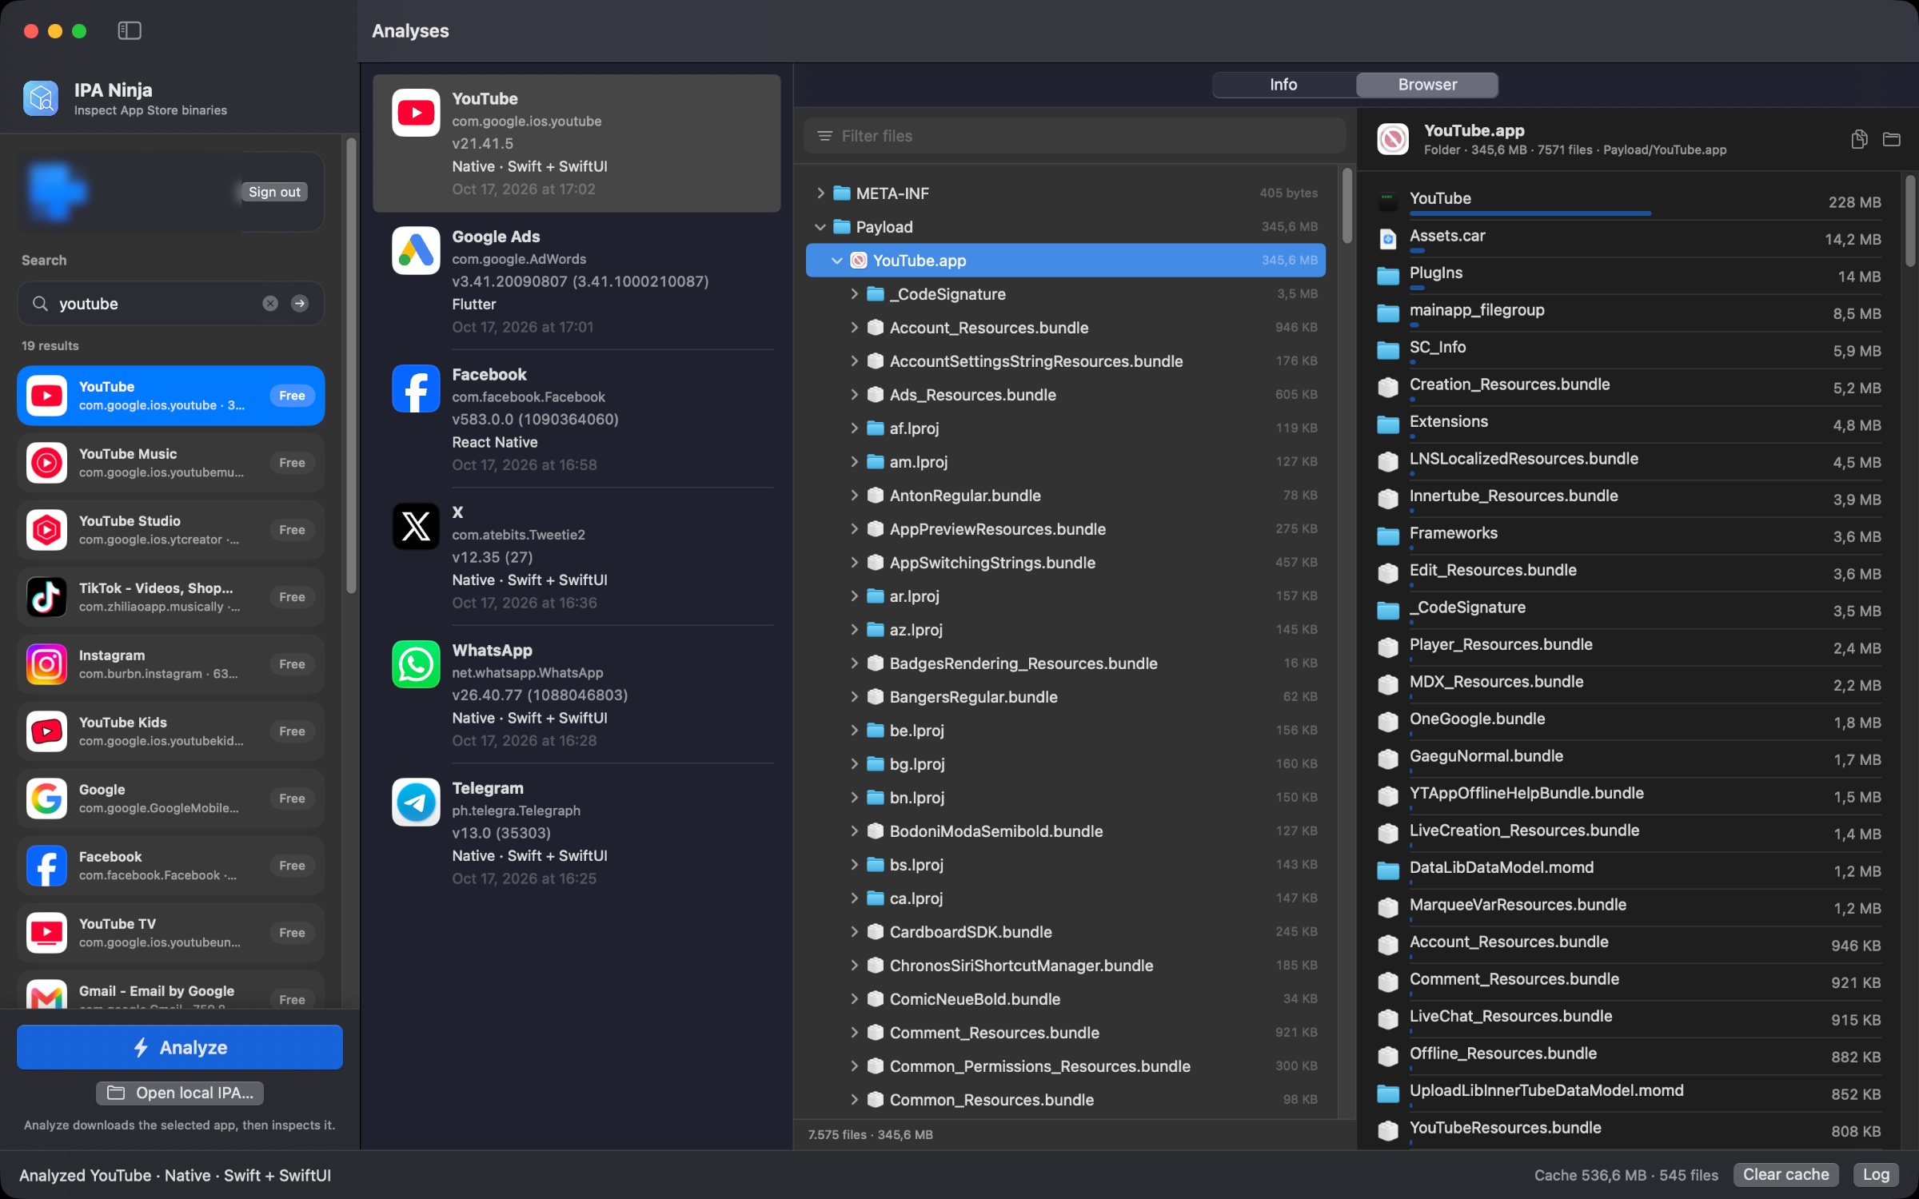Click the YouTube Music result icon

point(46,463)
